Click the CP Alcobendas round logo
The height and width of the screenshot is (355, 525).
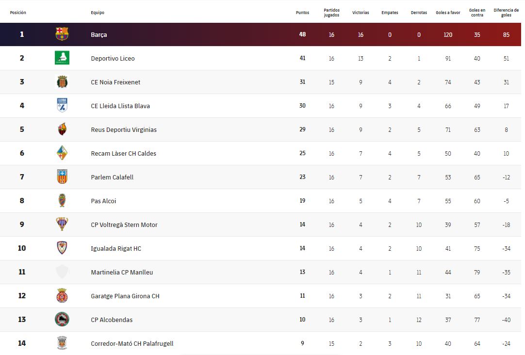(62, 319)
